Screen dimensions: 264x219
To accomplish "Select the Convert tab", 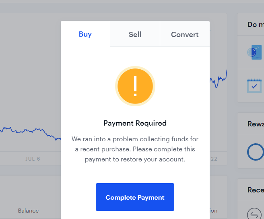I will coord(185,34).
